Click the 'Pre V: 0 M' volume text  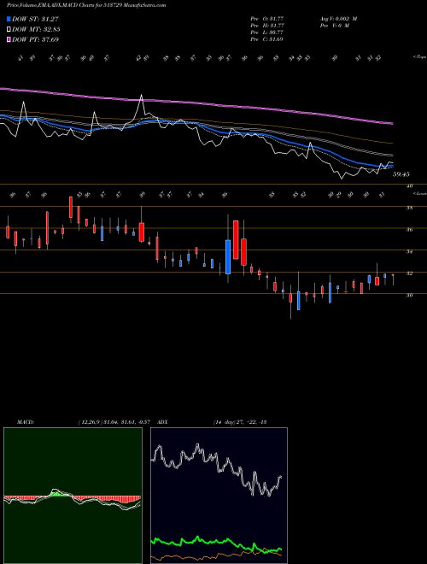334,26
